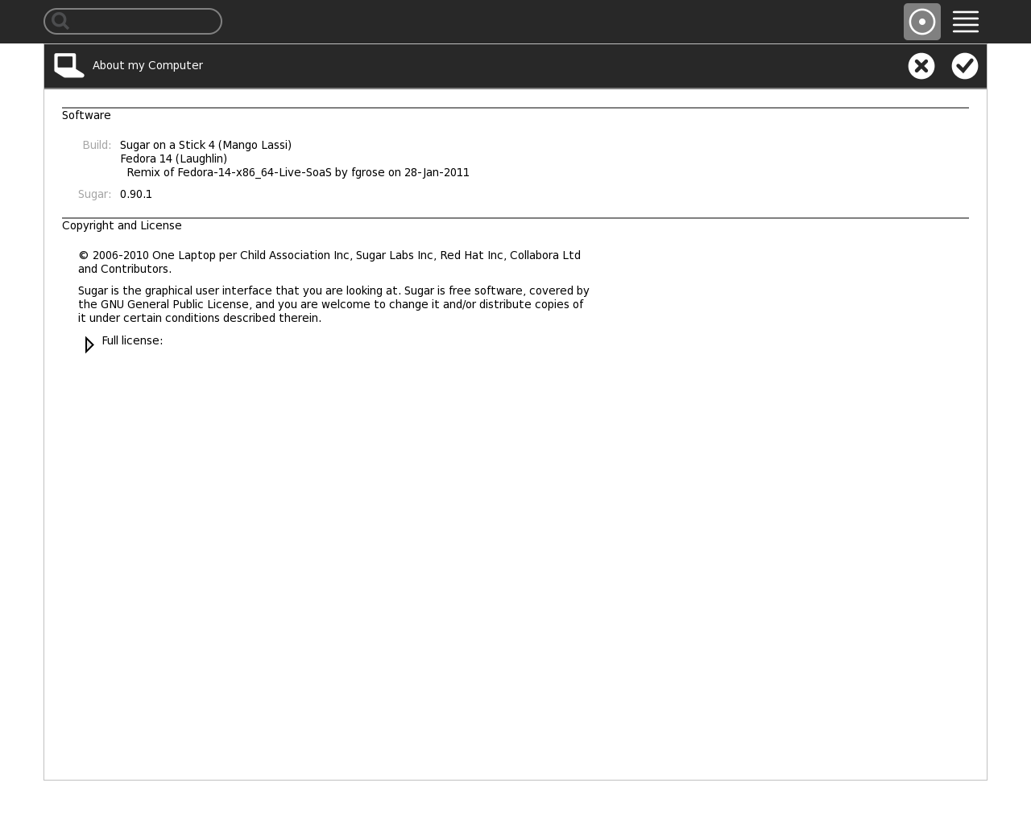Screen dimensions: 1031x824
Task: Click the 2006-2010 copyright notice text
Action: coord(329,262)
